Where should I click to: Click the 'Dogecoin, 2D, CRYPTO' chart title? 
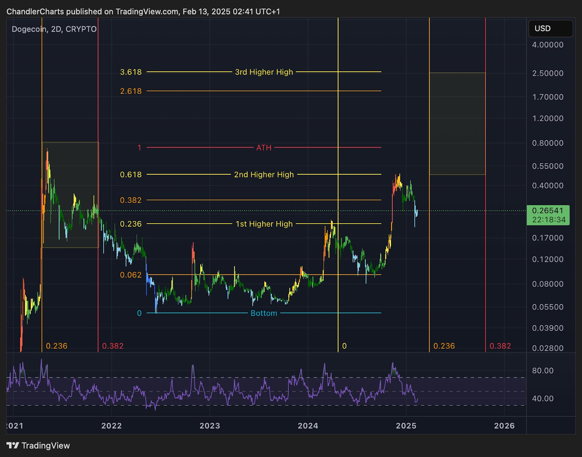click(54, 29)
